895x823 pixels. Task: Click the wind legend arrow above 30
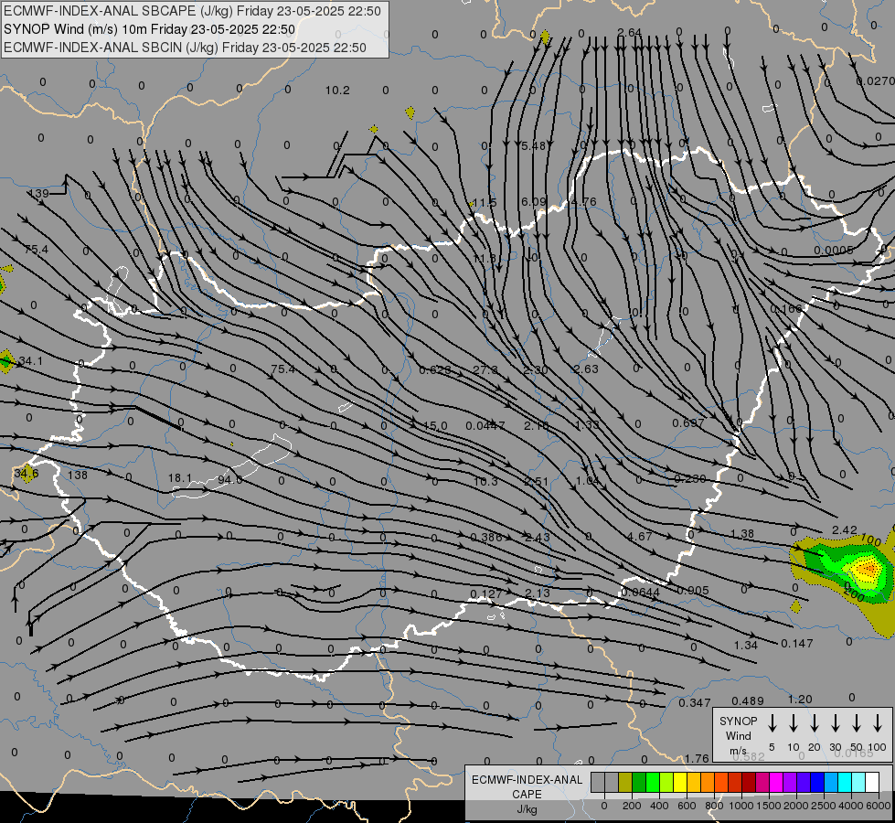coord(835,723)
